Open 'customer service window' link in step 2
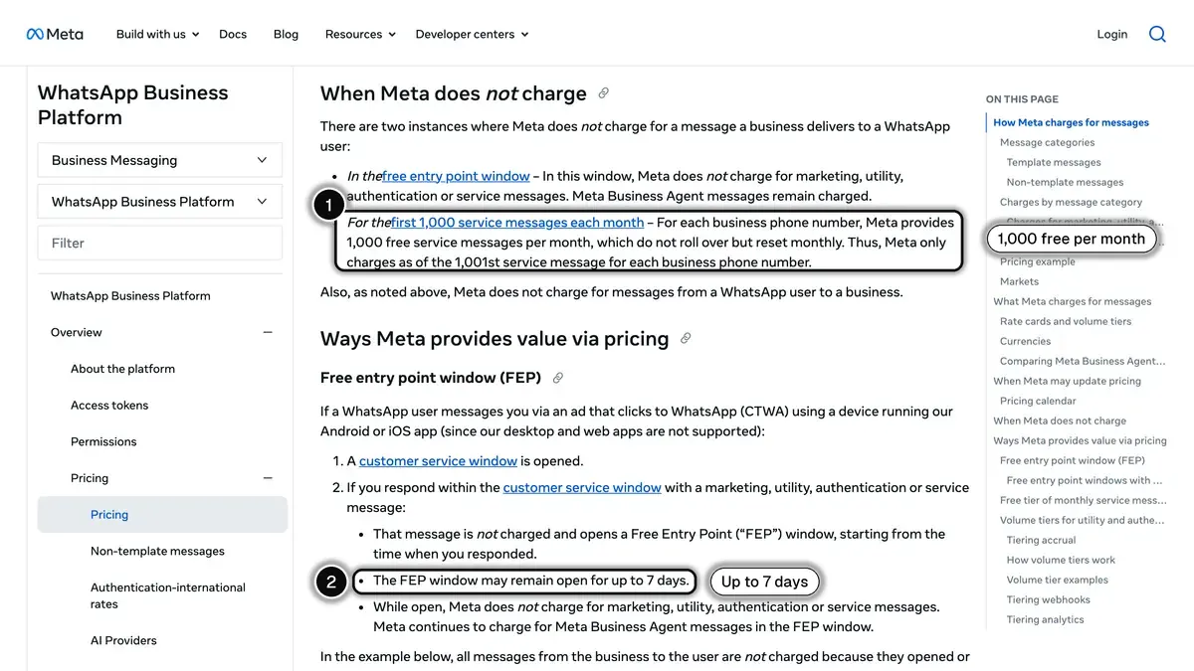Screen dimensions: 1194x671 [582, 487]
